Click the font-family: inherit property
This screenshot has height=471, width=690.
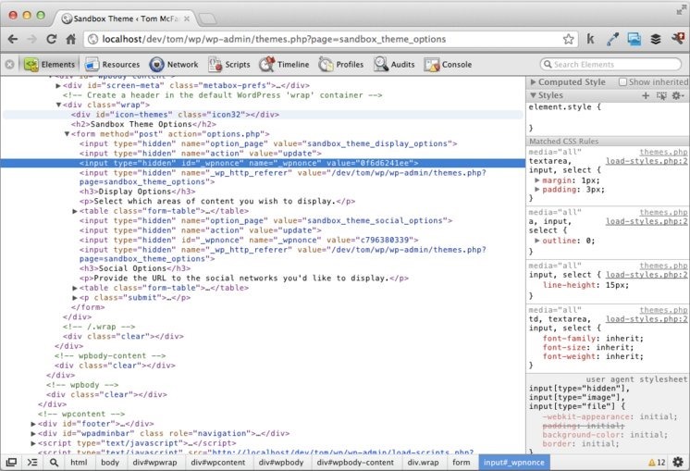click(x=593, y=339)
